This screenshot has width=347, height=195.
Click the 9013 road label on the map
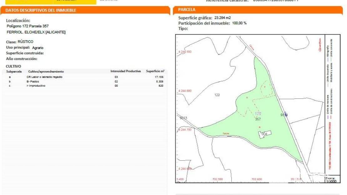pos(183,118)
